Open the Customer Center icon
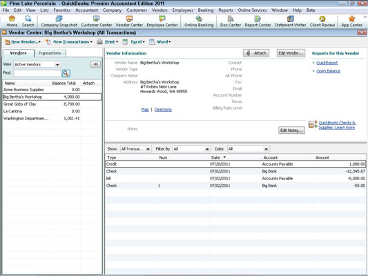Viewport: 368px width, 276px height. 96,21
